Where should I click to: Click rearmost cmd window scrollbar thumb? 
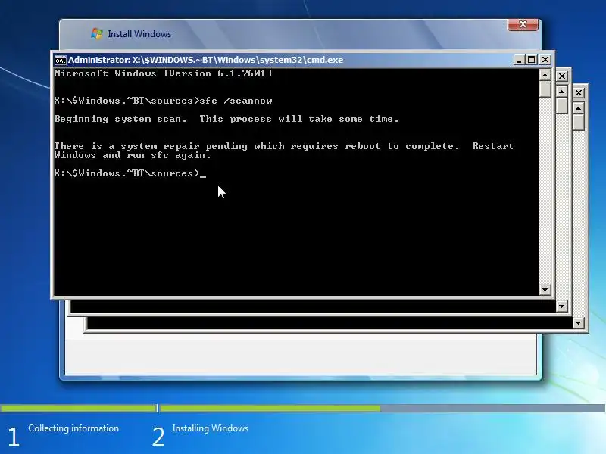coord(578,122)
